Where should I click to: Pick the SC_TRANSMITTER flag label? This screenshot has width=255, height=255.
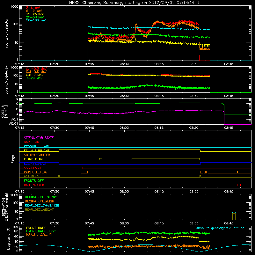(37, 155)
